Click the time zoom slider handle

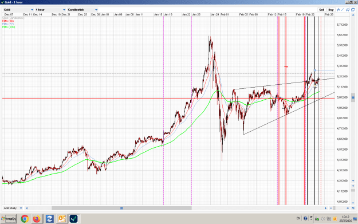pos(335,208)
